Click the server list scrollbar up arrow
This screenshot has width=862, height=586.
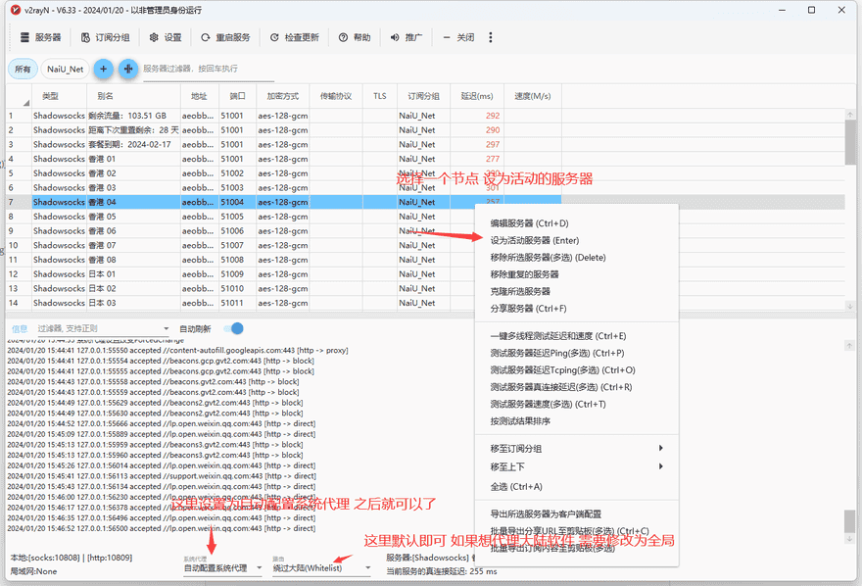click(x=850, y=115)
